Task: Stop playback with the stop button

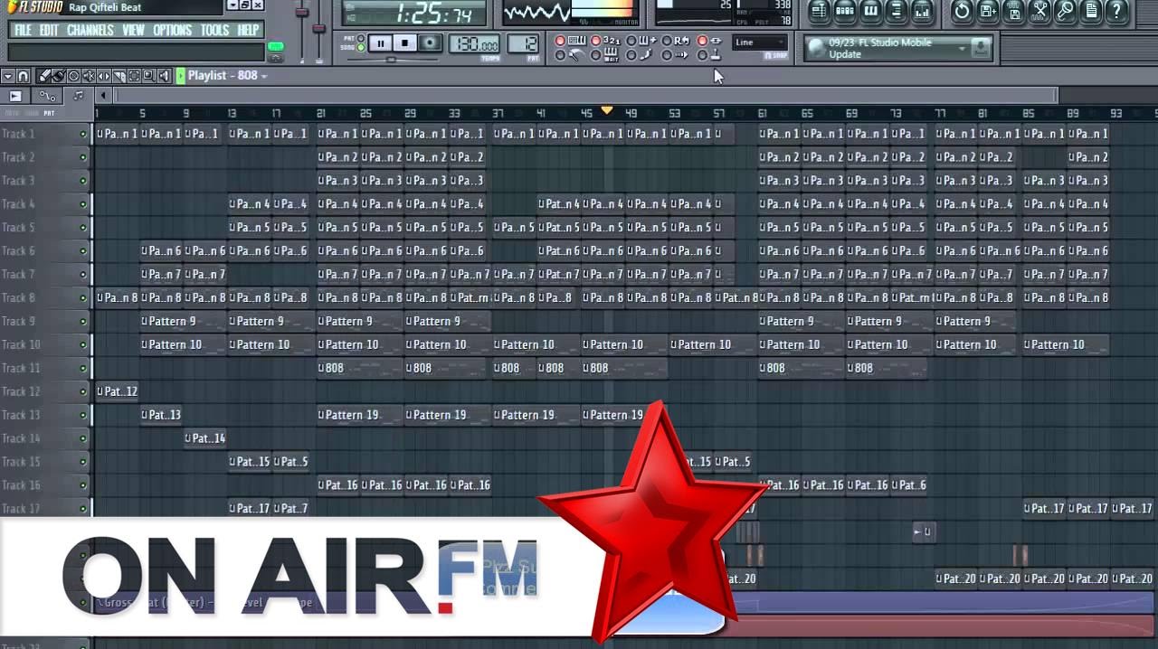Action: (x=405, y=42)
